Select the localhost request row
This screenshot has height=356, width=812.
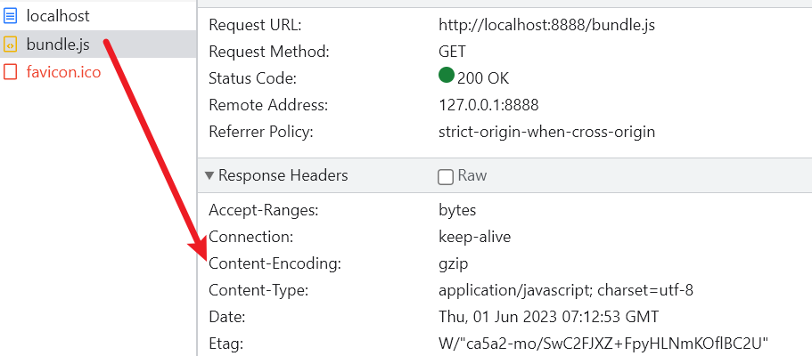[x=98, y=16]
